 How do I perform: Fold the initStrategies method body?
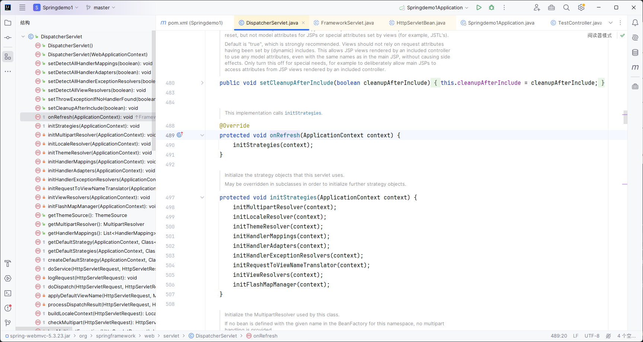tap(202, 198)
